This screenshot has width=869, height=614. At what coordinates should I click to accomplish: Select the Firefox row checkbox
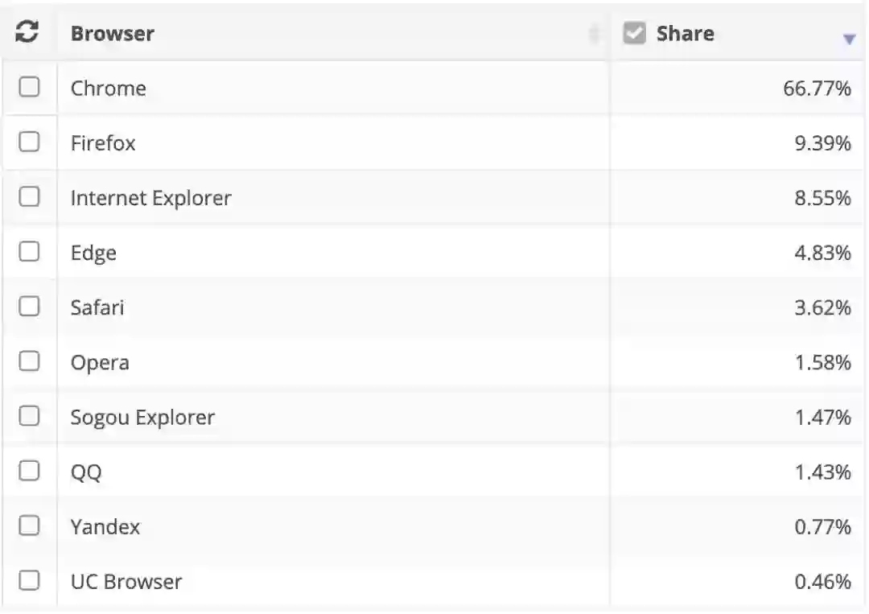(29, 142)
